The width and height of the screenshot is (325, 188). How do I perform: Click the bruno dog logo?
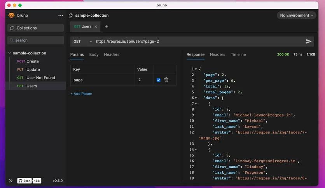[12, 15]
